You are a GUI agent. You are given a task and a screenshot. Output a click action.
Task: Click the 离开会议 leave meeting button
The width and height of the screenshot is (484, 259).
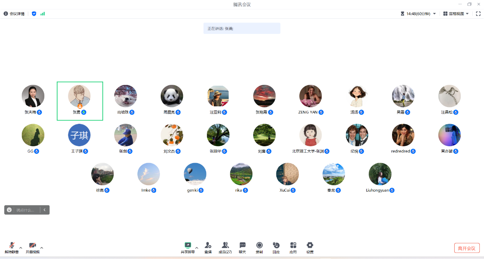pos(466,248)
